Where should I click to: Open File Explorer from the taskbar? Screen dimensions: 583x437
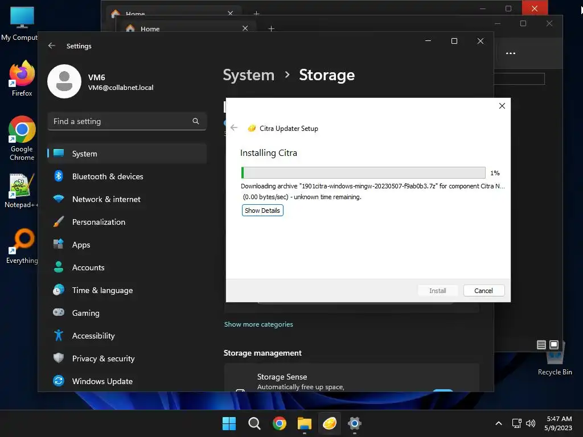[x=305, y=423]
